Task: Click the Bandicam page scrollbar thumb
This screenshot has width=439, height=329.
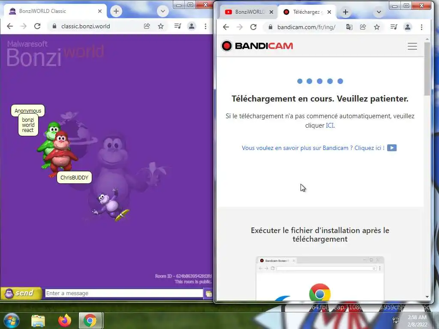Action: point(427,69)
